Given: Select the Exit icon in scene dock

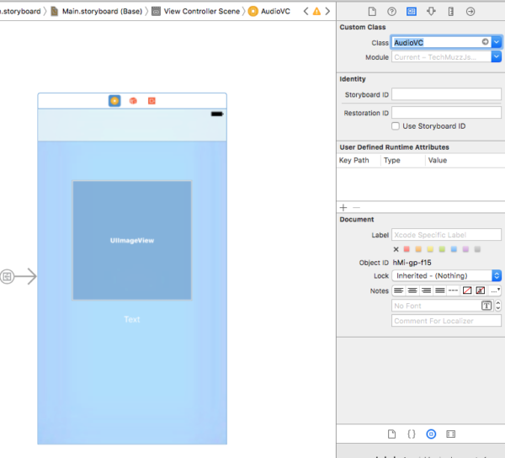Looking at the screenshot, I should click(151, 101).
